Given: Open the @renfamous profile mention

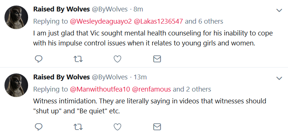Looking at the screenshot, I should pyautogui.click(x=151, y=89).
